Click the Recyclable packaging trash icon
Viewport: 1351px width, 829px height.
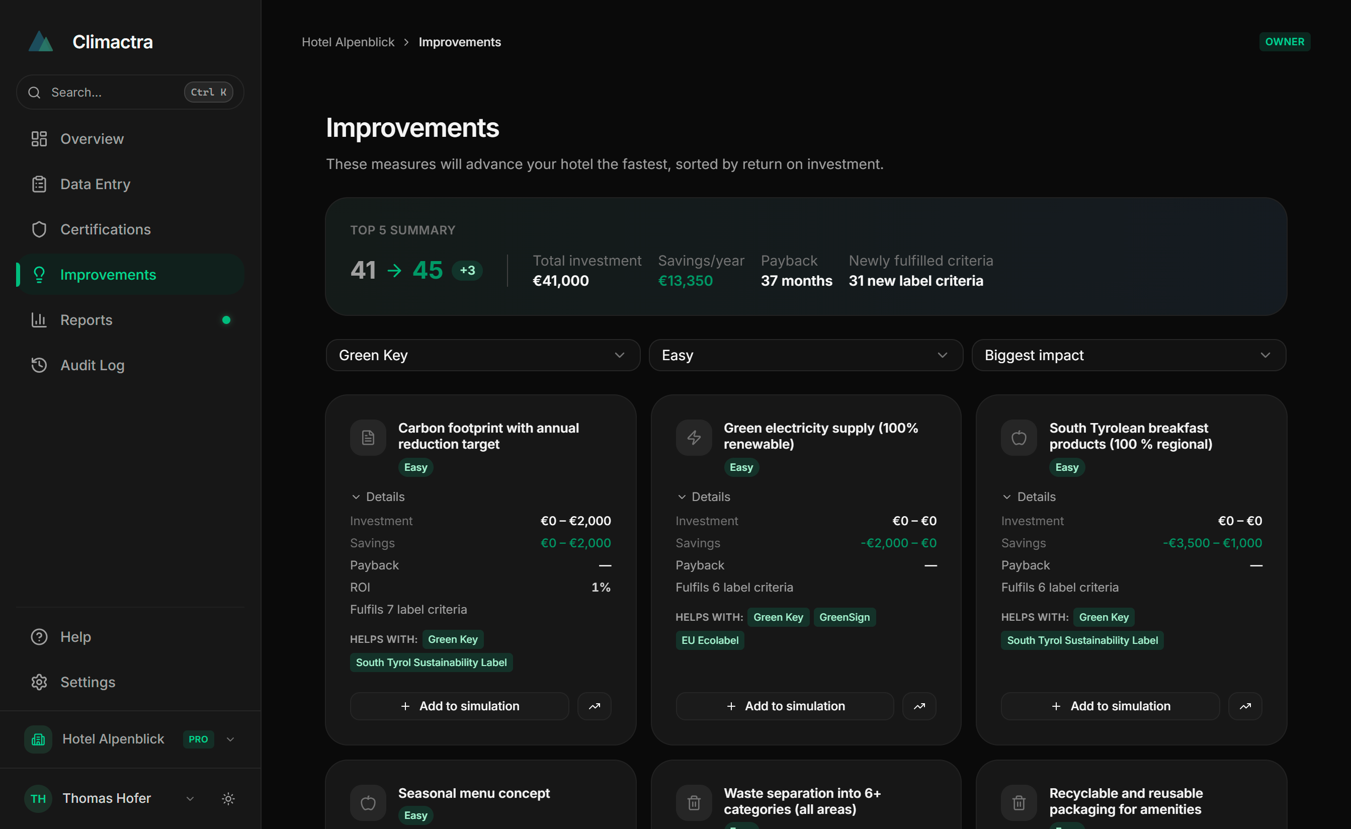pos(1019,803)
